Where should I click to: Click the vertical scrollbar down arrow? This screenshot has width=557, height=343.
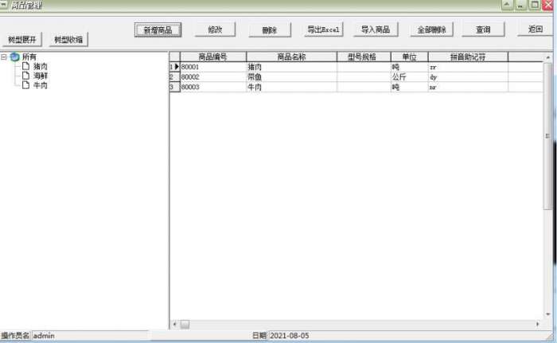point(547,314)
